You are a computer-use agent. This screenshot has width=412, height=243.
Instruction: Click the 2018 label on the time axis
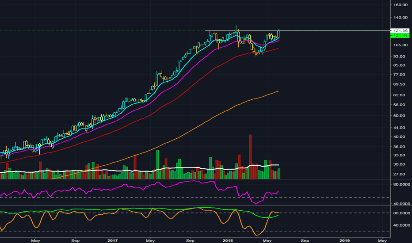click(228, 240)
